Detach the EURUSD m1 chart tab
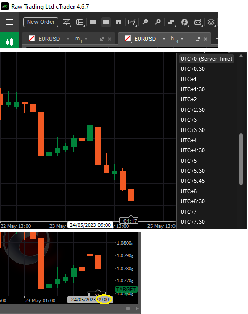 (102, 39)
